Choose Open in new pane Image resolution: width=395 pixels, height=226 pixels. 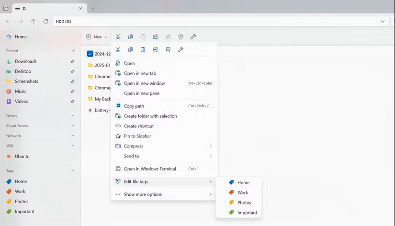(x=164, y=93)
